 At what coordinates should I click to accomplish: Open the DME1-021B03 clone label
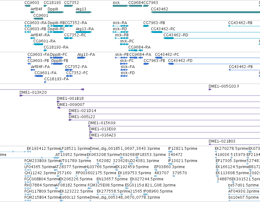point(222,141)
